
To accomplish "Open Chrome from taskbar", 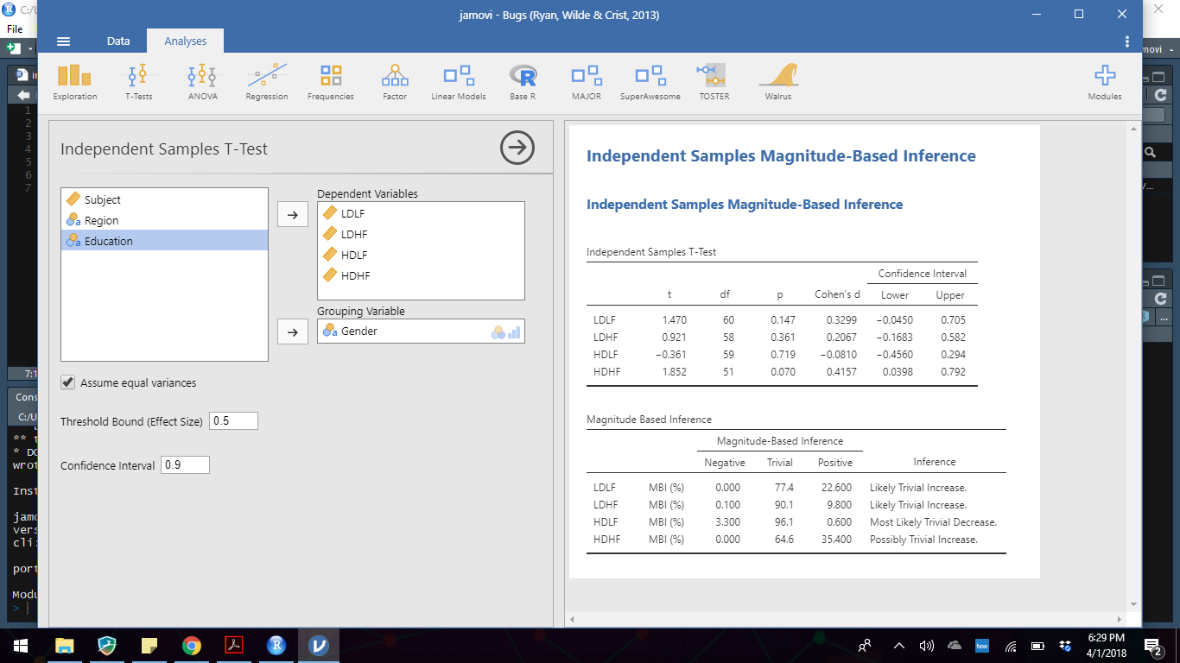I will [x=192, y=645].
